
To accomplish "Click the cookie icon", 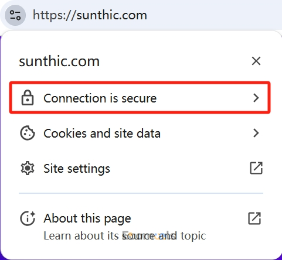I will click(x=28, y=133).
